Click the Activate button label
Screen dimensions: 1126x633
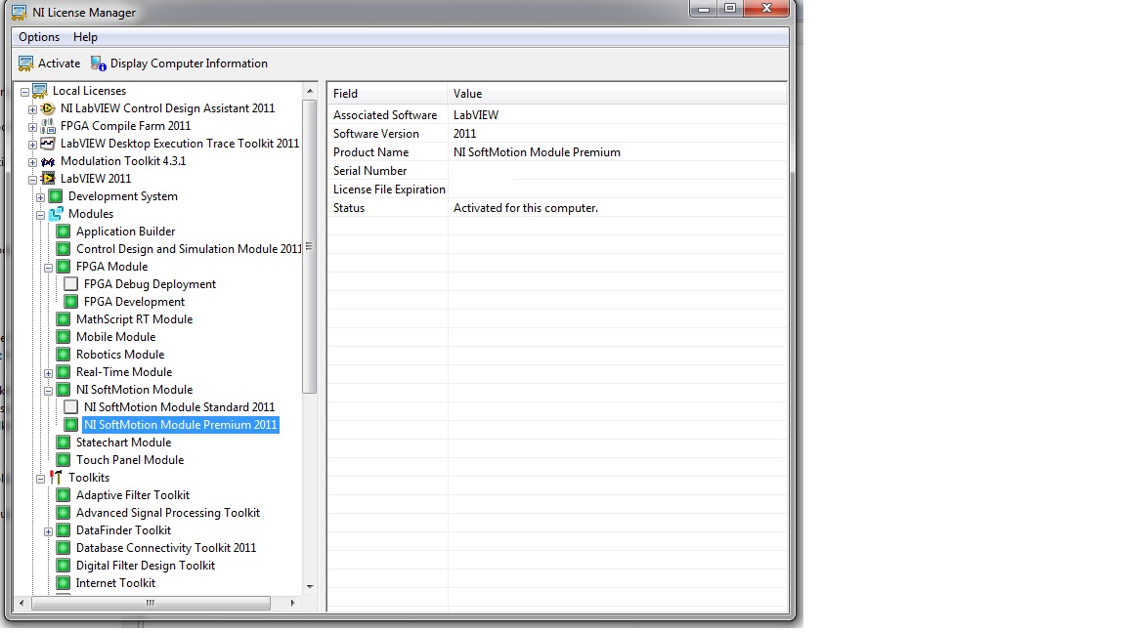point(59,63)
